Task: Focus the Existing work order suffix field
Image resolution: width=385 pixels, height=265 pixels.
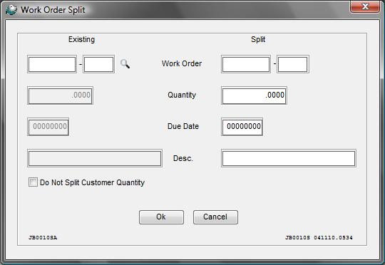Action: pos(98,64)
